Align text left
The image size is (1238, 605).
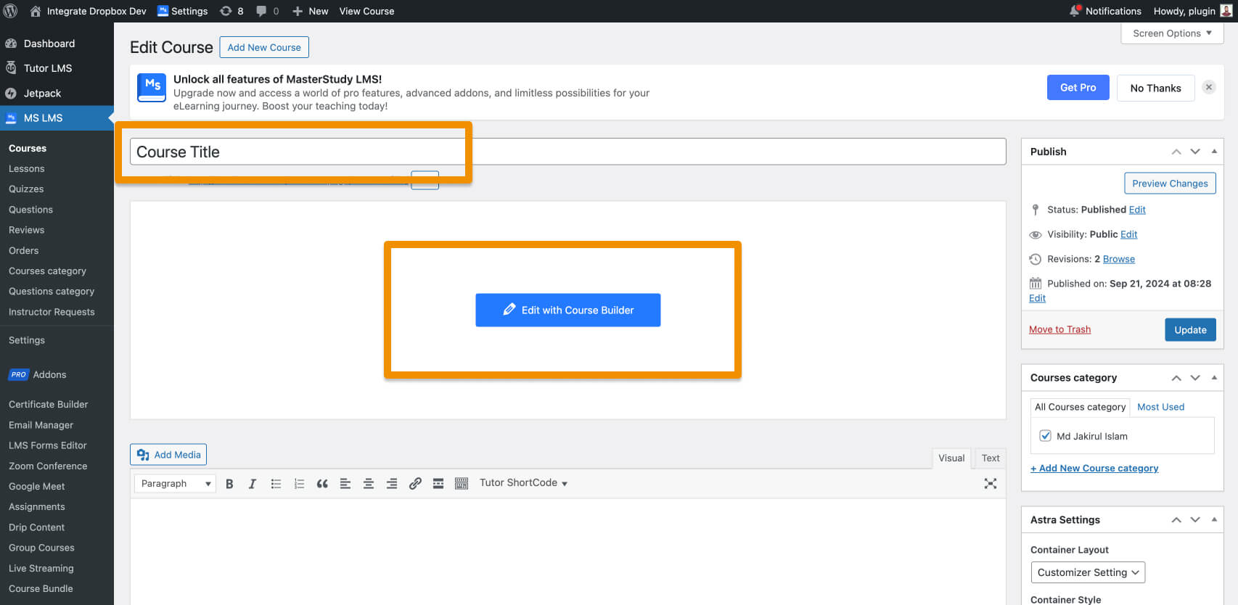coord(345,484)
